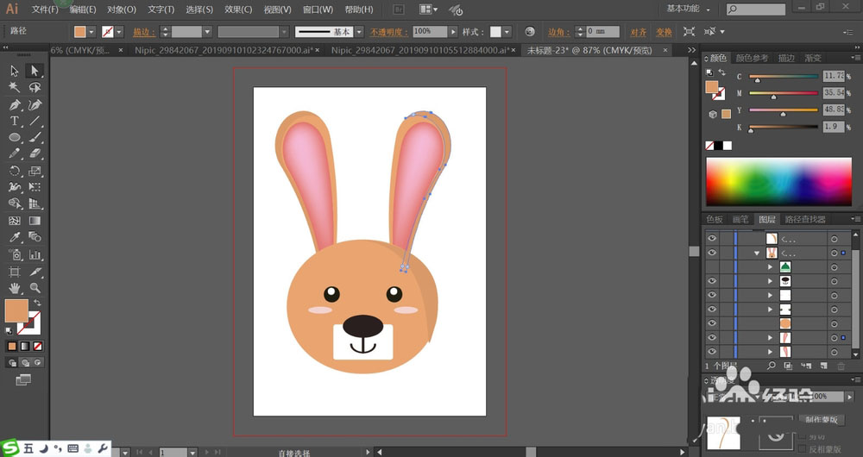This screenshot has width=863, height=457.
Task: Enable the 反相蒙版 checkbox
Action: point(802,449)
